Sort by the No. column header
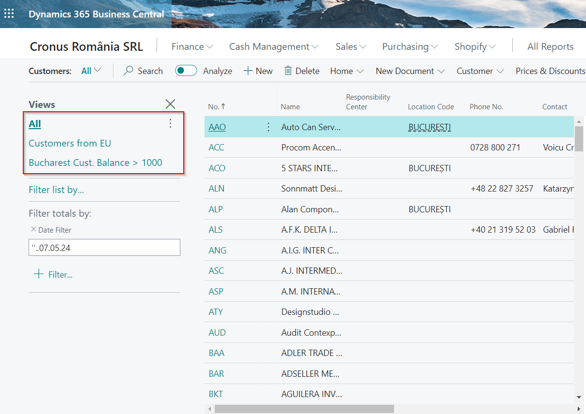 pyautogui.click(x=217, y=107)
